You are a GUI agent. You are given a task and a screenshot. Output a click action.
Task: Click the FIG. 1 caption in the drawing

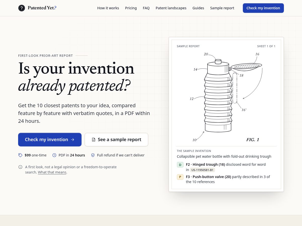pyautogui.click(x=253, y=140)
